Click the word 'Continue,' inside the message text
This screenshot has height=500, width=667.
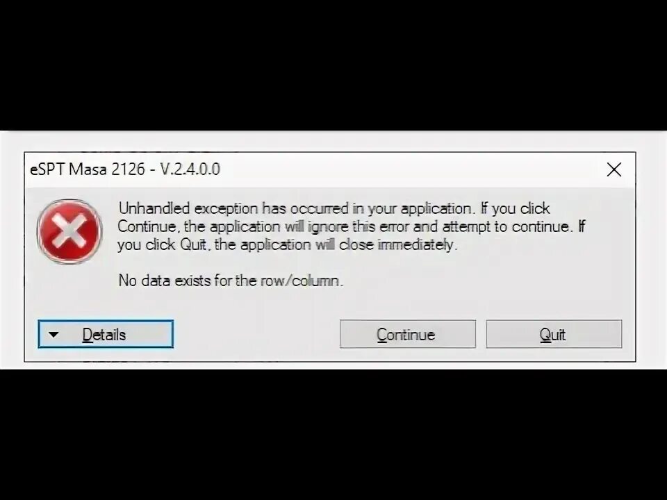[x=148, y=226]
